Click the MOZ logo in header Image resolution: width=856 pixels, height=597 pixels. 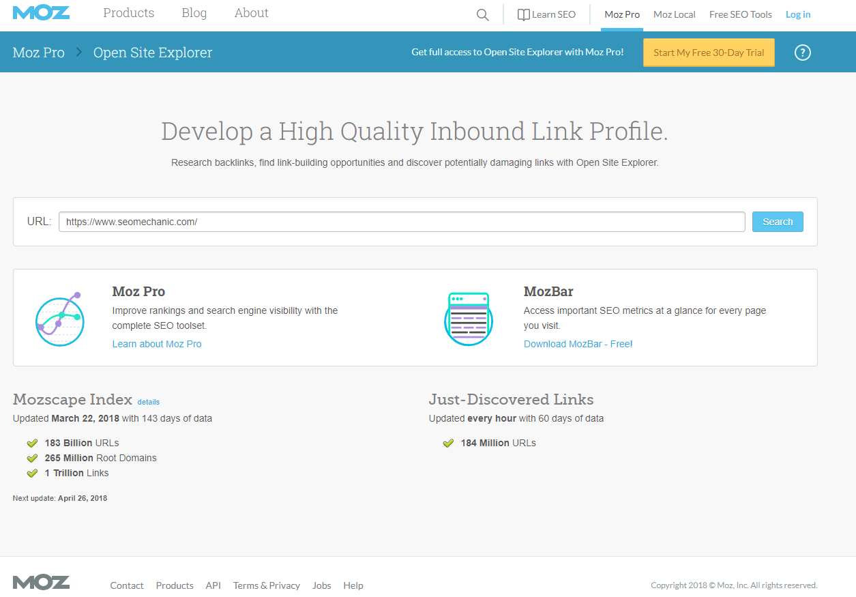[41, 12]
